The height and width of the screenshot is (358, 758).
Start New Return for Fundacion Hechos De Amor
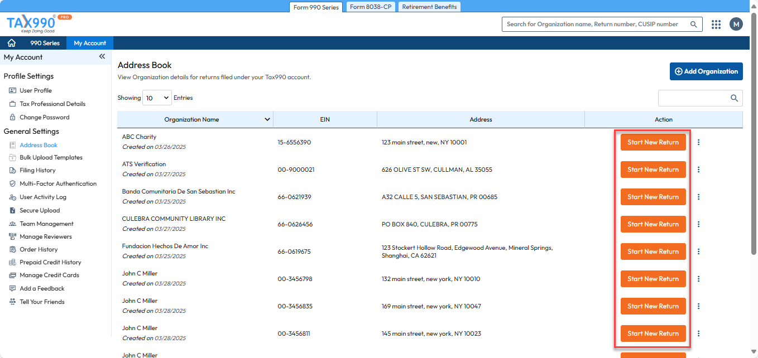[653, 251]
